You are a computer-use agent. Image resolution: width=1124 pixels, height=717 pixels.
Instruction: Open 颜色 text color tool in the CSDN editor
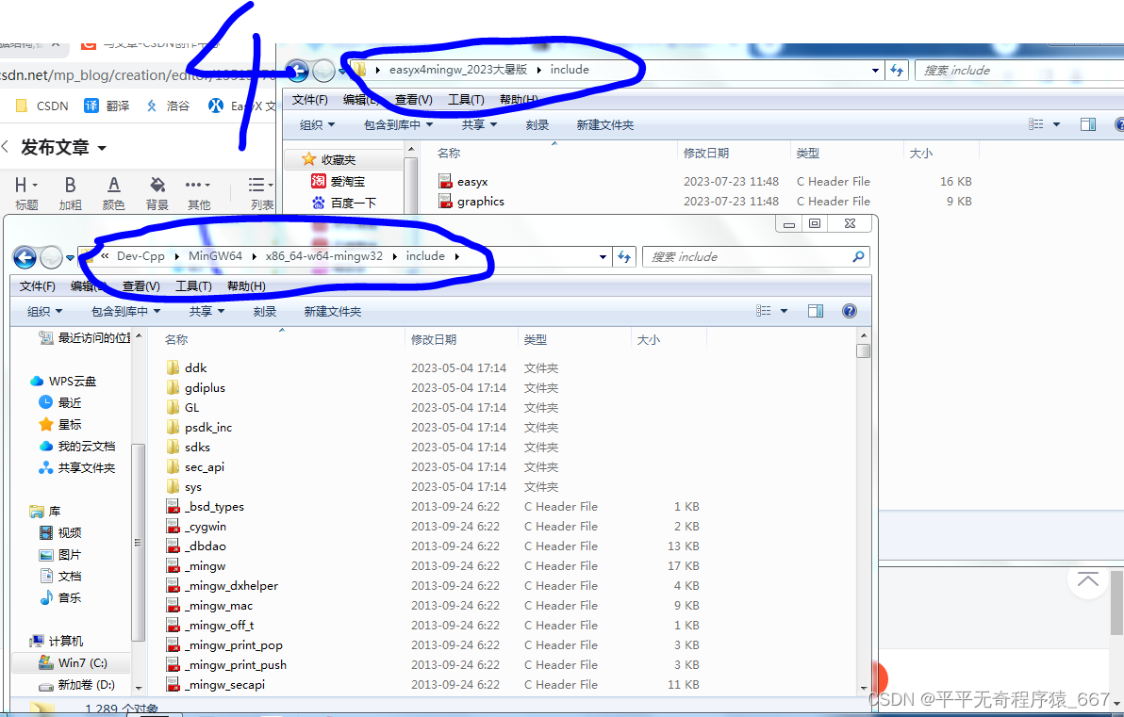[113, 193]
